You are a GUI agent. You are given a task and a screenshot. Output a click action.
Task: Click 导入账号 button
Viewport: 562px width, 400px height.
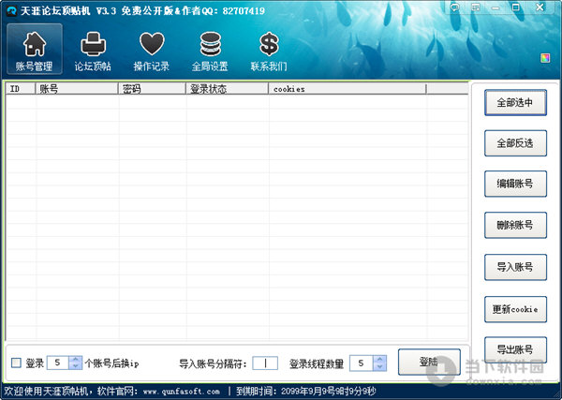(x=515, y=267)
